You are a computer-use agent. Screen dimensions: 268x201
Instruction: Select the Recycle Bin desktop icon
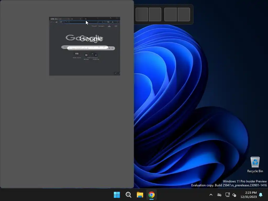tap(255, 165)
